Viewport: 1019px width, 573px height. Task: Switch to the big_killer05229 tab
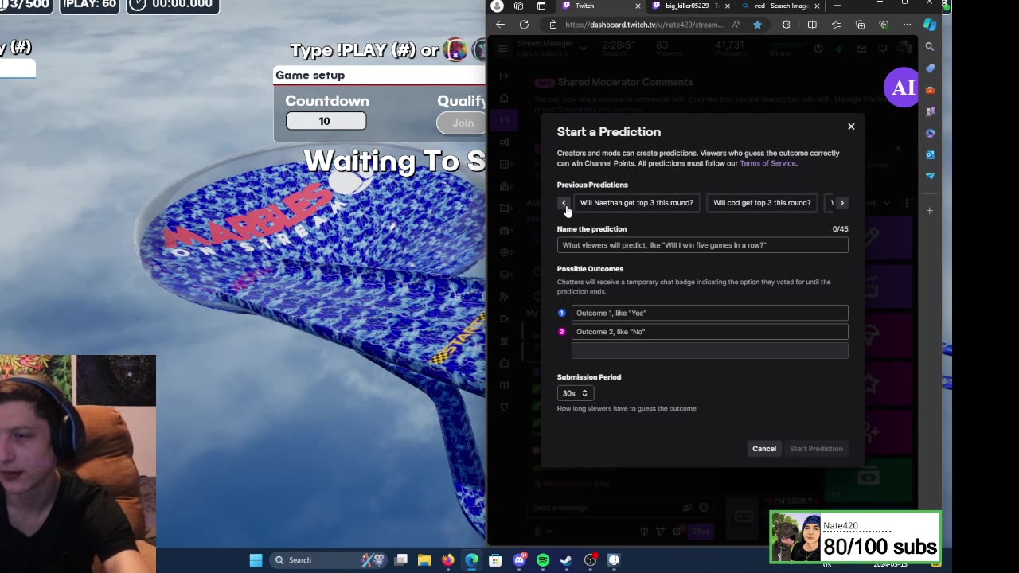689,6
